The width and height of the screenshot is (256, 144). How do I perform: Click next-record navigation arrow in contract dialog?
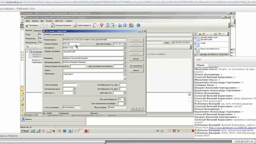pos(138,108)
